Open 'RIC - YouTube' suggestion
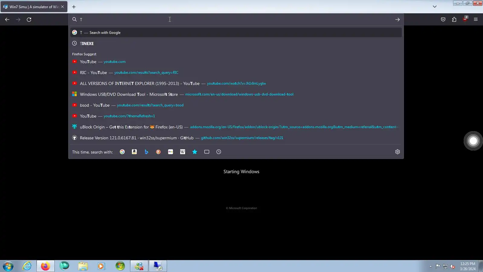The image size is (483, 272). tap(236, 73)
